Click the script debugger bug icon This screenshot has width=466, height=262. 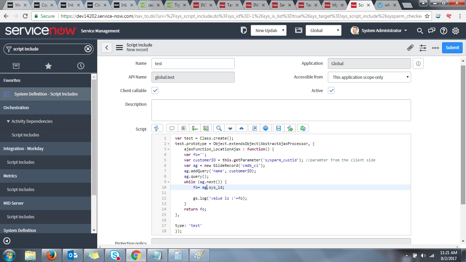[303, 128]
